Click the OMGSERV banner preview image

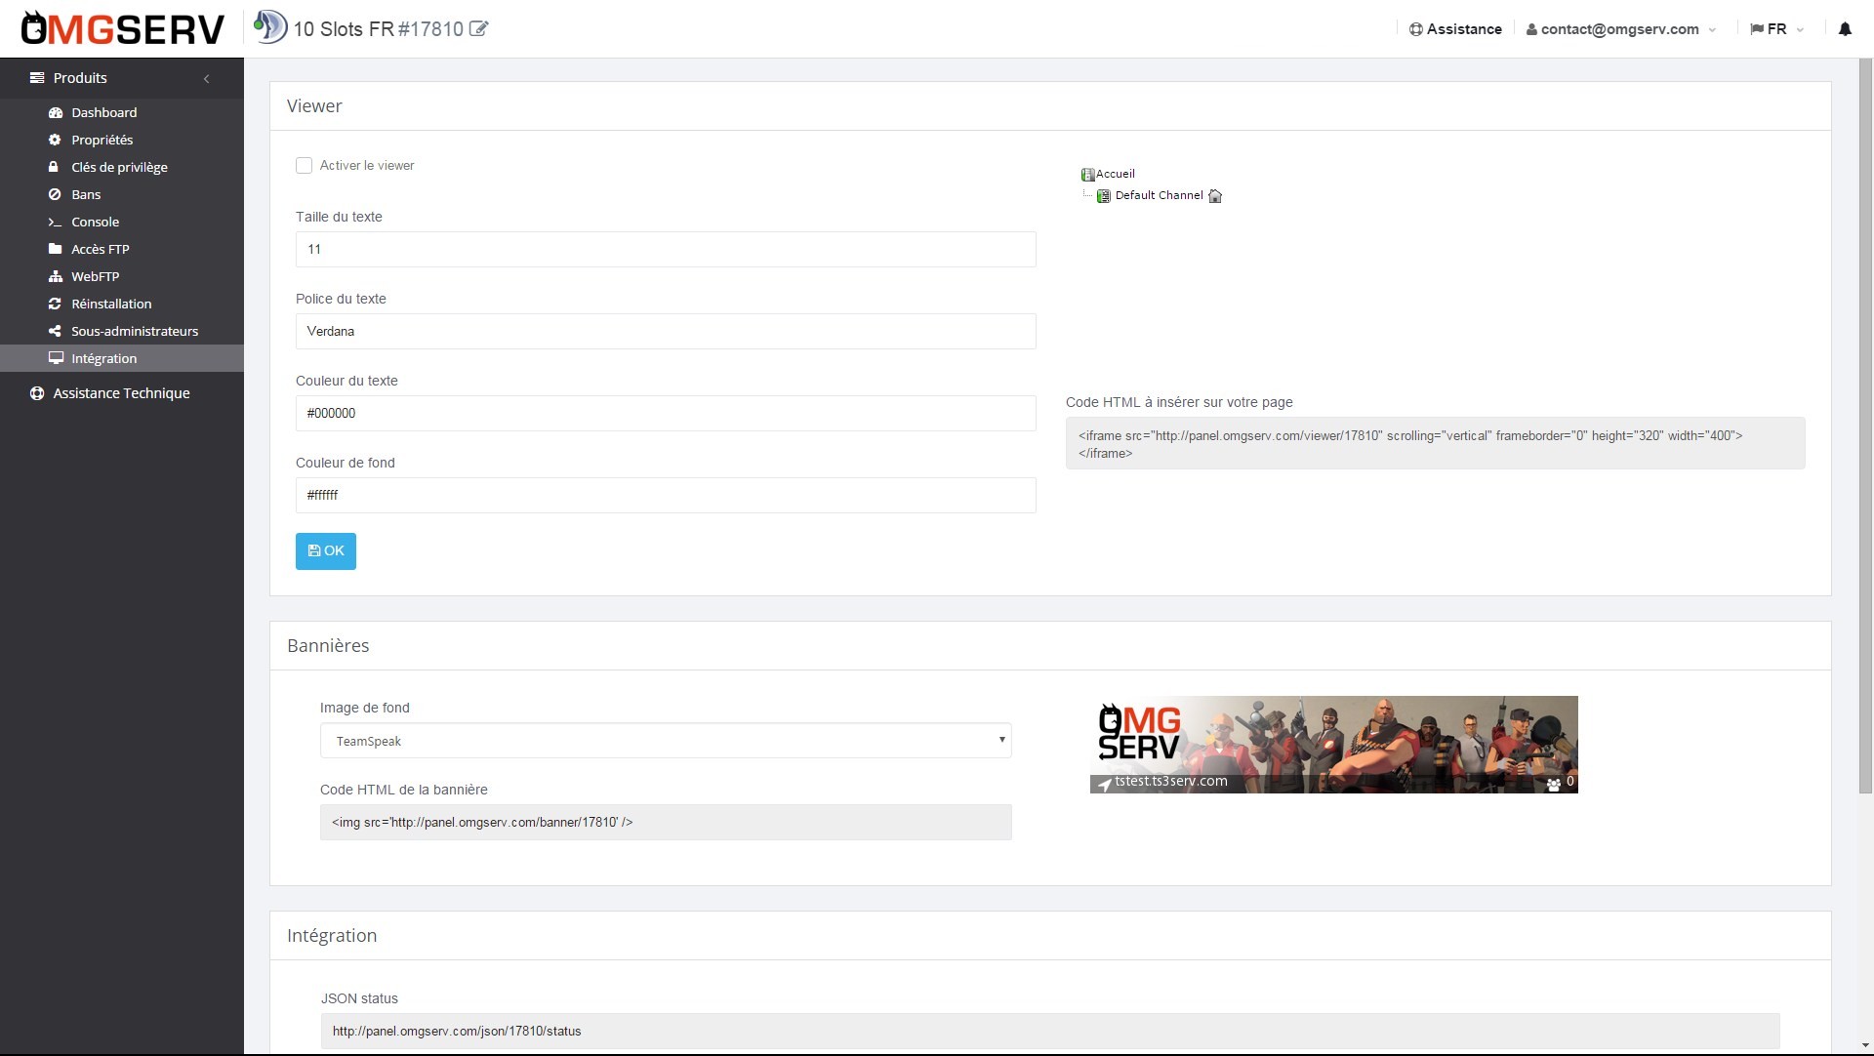[1334, 745]
